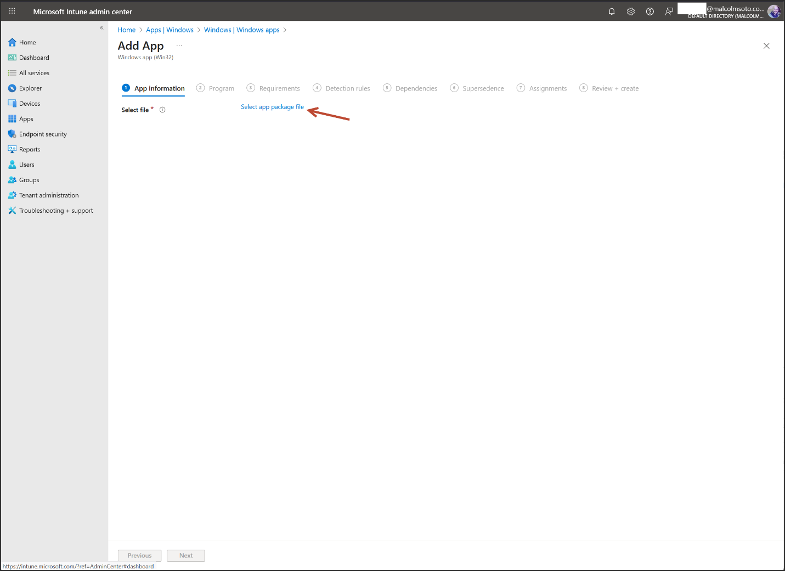Select Devices from the sidebar
The height and width of the screenshot is (571, 785).
(30, 103)
